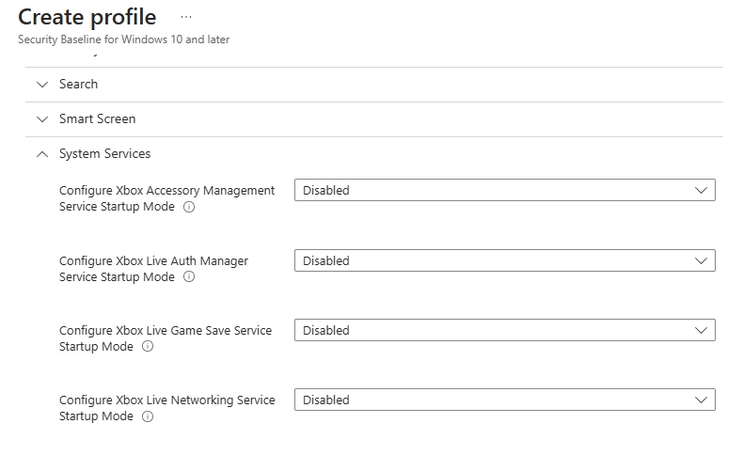This screenshot has width=743, height=455.
Task: Collapse the System Services section chevron
Action: click(41, 154)
